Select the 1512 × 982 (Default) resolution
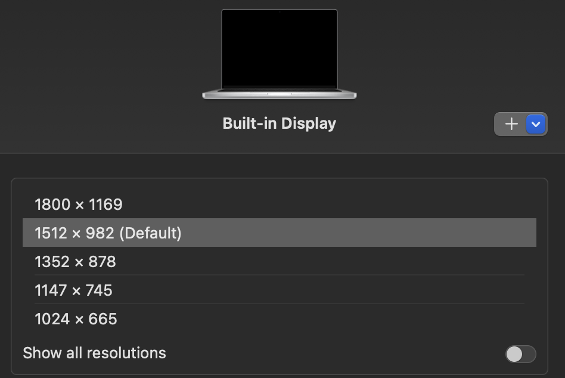Screen dimensions: 565x378 point(280,233)
